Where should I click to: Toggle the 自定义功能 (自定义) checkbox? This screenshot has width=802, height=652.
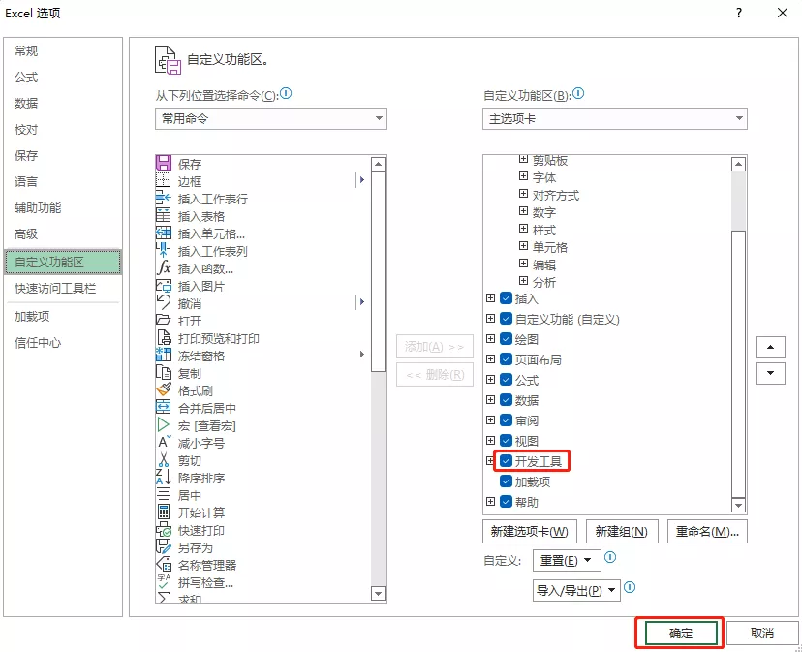pos(506,319)
